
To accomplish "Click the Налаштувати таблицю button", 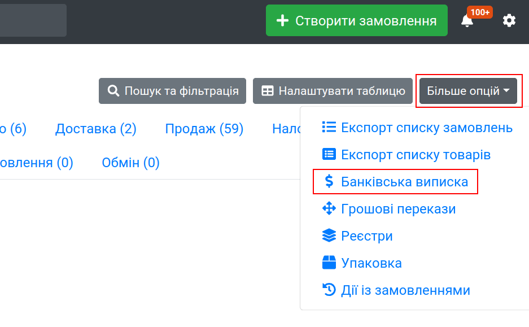I will (x=333, y=91).
